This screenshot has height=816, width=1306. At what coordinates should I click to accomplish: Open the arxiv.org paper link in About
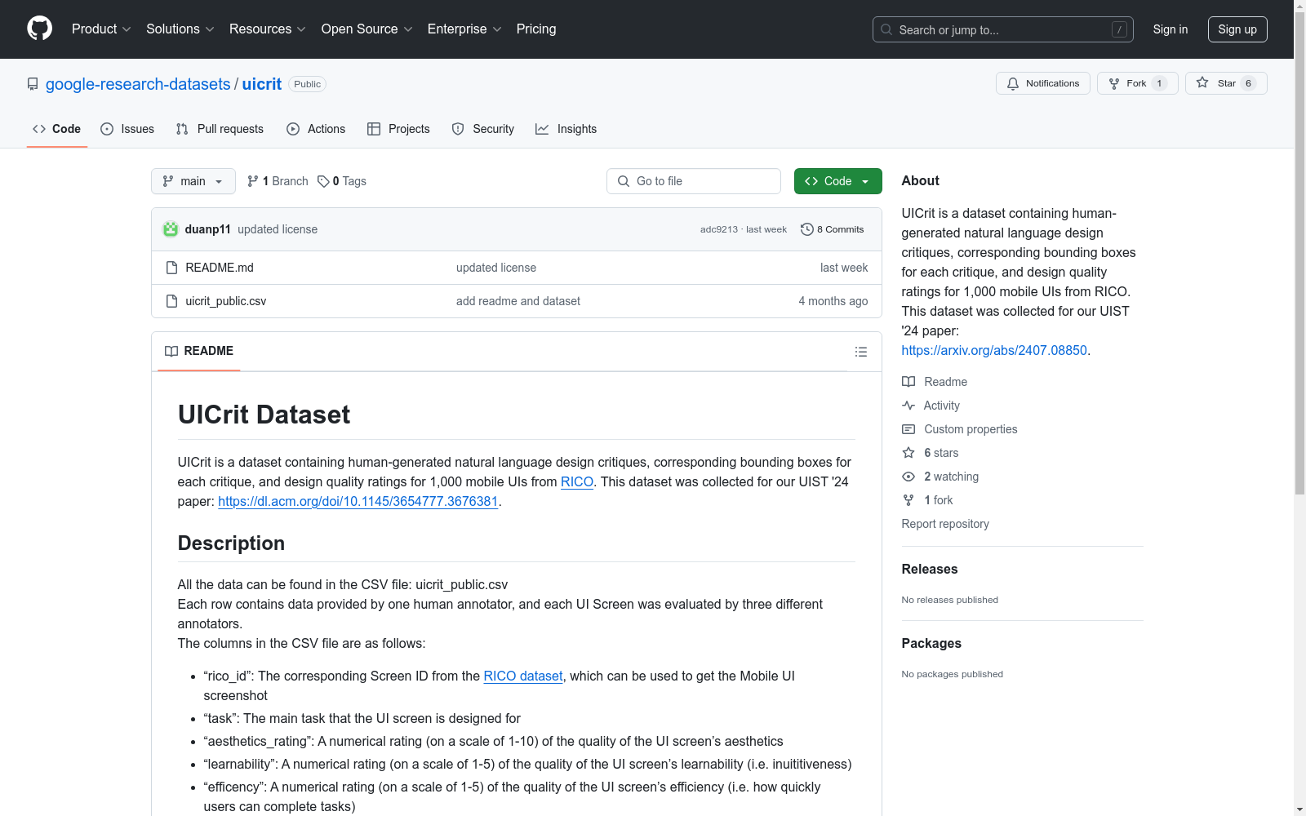coord(994,350)
